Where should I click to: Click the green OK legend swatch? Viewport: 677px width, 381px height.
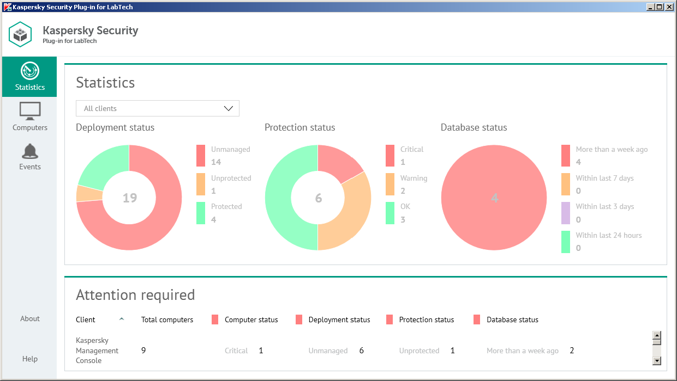point(390,213)
